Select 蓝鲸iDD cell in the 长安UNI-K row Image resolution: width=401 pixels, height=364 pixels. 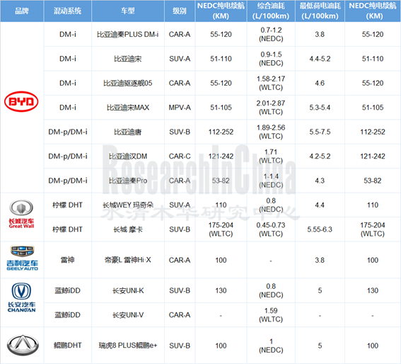tap(67, 290)
